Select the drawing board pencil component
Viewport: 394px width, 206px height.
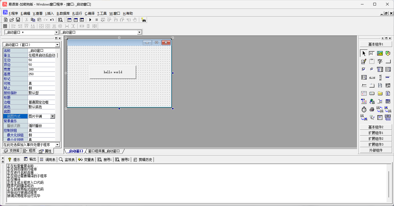(x=364, y=61)
